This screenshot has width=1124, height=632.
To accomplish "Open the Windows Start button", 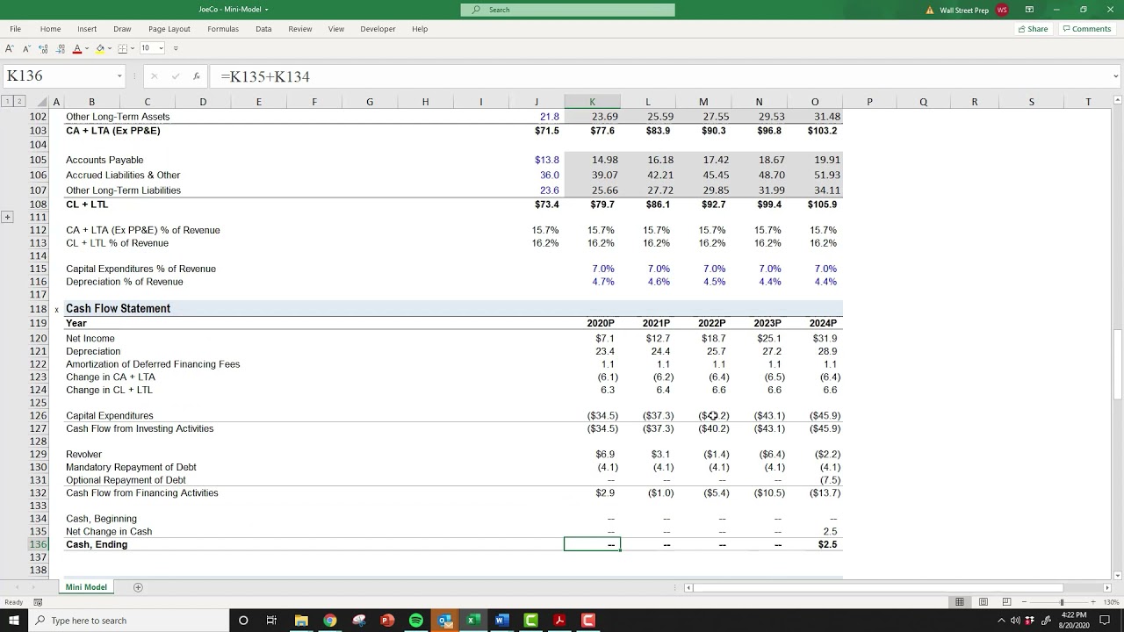I will [x=15, y=621].
